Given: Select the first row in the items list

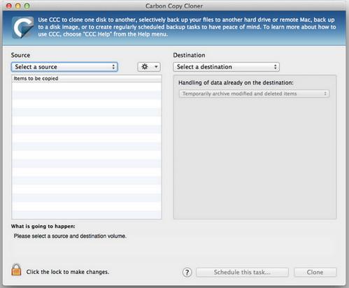Looking at the screenshot, I should click(87, 87).
